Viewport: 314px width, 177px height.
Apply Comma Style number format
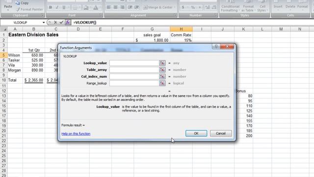click(x=200, y=7)
